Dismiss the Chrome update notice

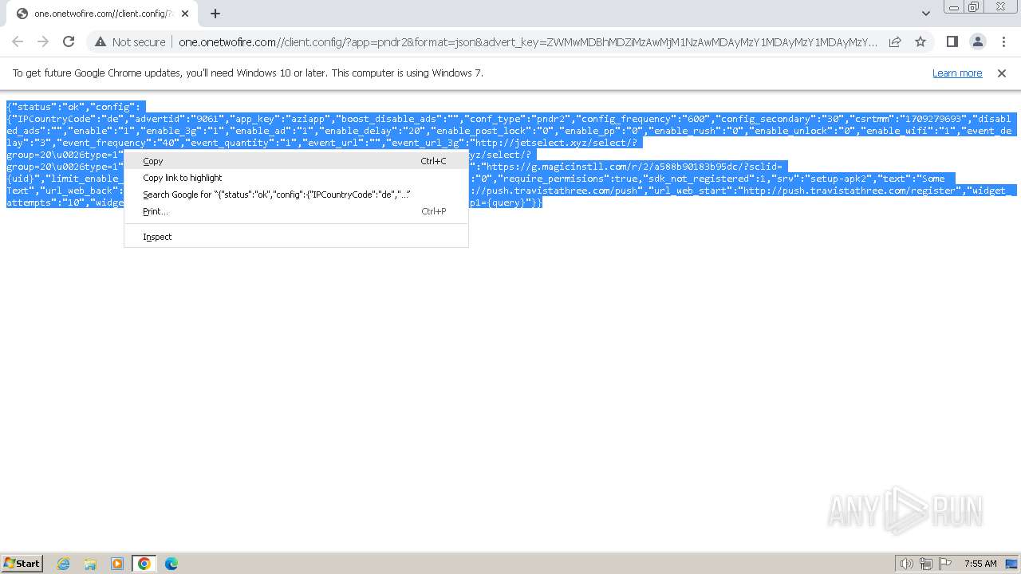point(1002,73)
